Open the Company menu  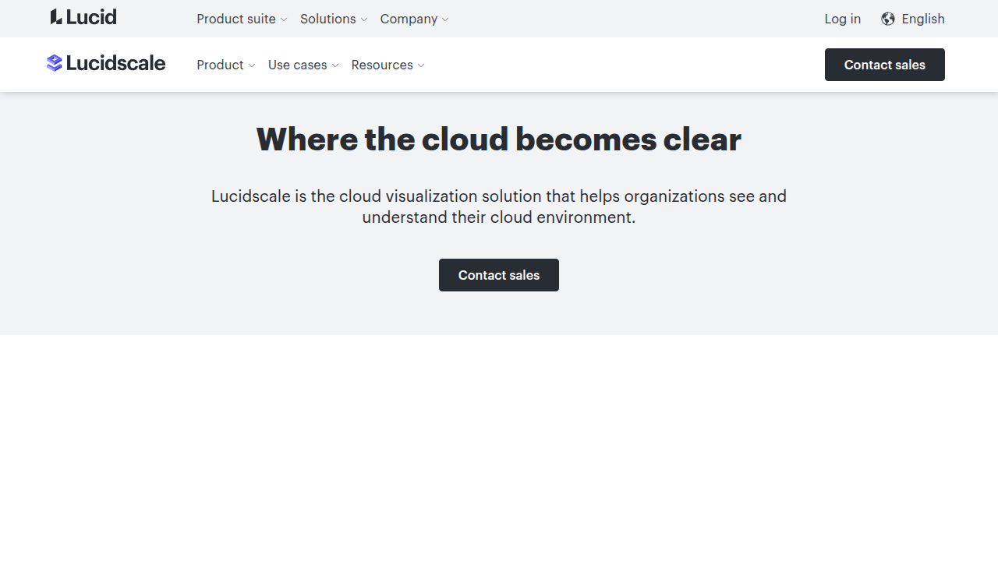414,19
